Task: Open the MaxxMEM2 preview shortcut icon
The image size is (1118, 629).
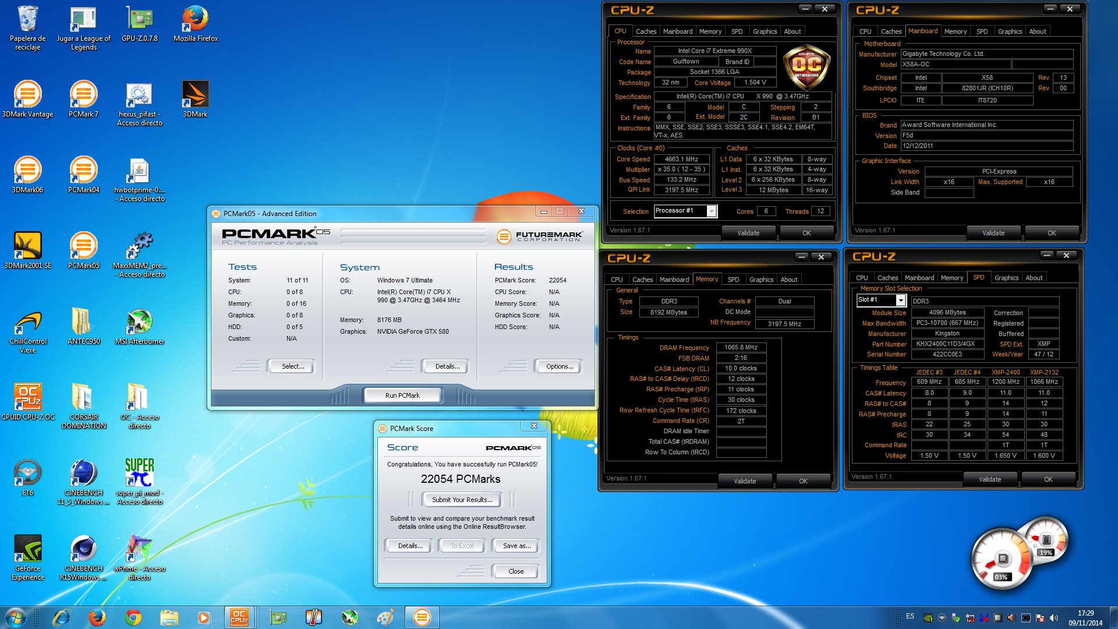Action: tap(140, 255)
